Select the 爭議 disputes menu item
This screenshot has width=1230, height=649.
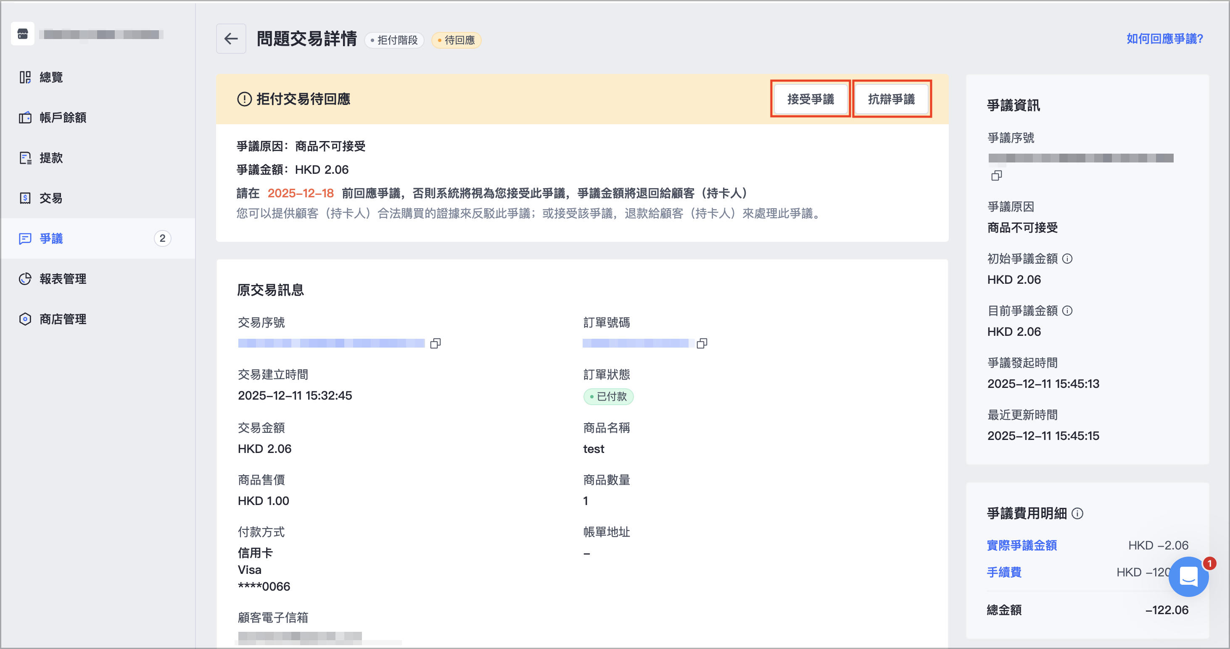click(x=98, y=238)
